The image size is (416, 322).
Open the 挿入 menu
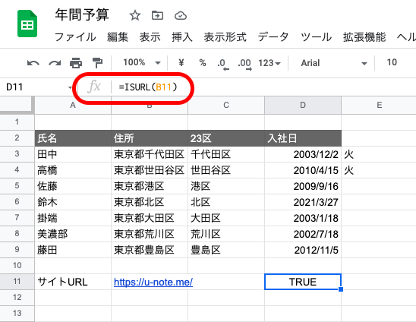tap(182, 37)
